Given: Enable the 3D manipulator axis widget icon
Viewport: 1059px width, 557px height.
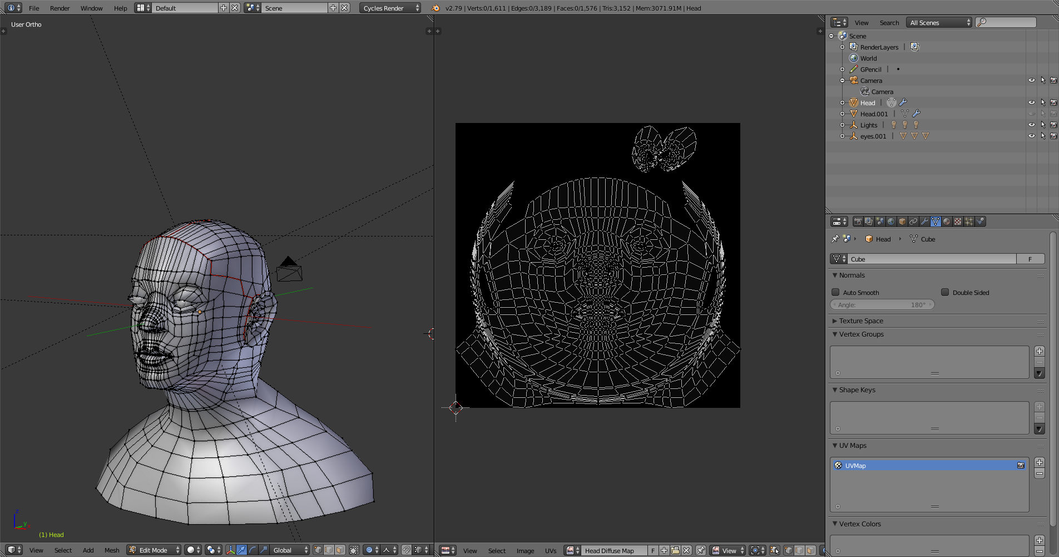Looking at the screenshot, I should point(230,550).
